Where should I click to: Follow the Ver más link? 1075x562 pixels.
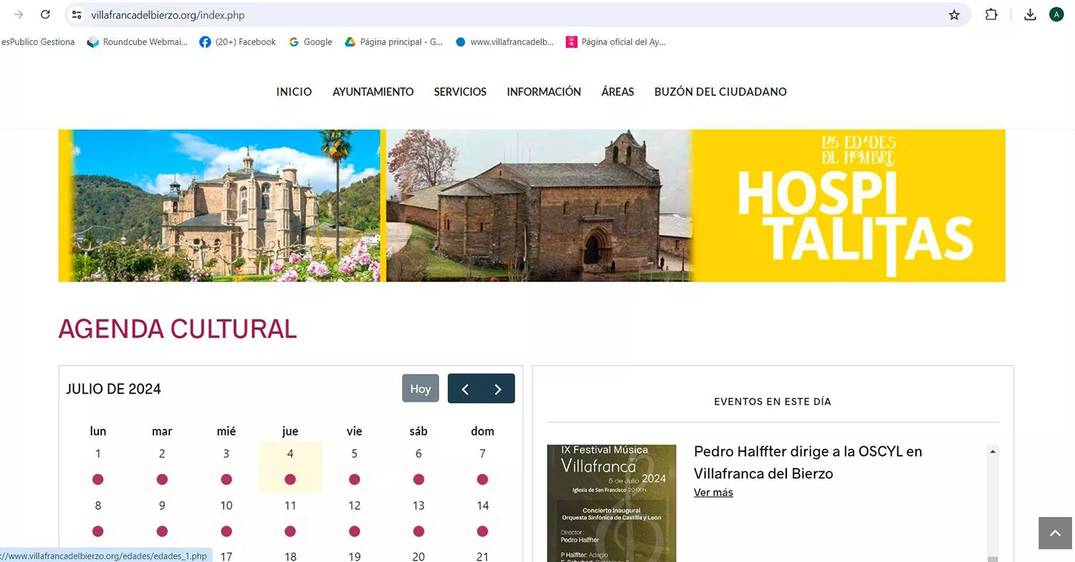click(x=713, y=492)
